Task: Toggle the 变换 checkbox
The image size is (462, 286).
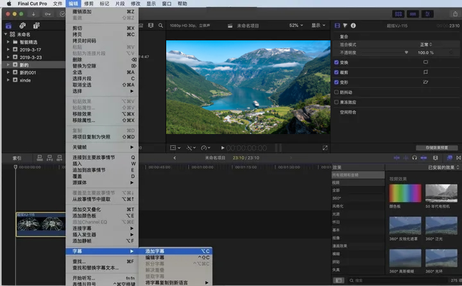Action: [336, 62]
